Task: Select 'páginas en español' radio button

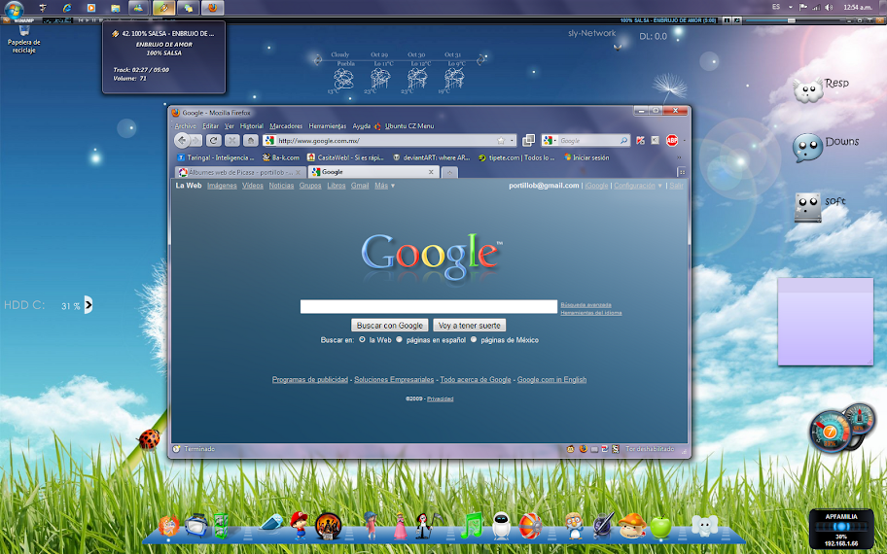Action: point(400,340)
